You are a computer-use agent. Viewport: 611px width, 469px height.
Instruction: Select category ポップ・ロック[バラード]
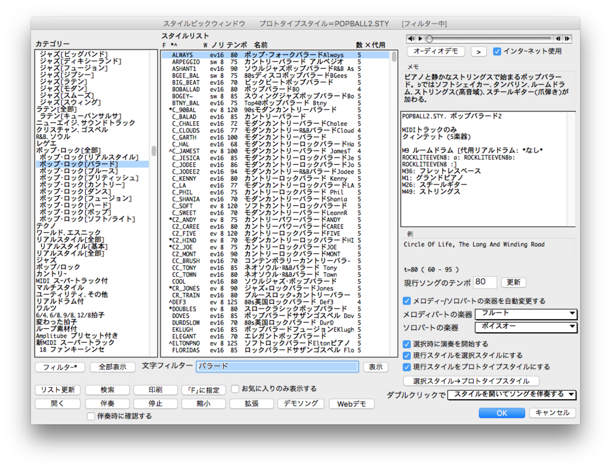tap(92, 164)
